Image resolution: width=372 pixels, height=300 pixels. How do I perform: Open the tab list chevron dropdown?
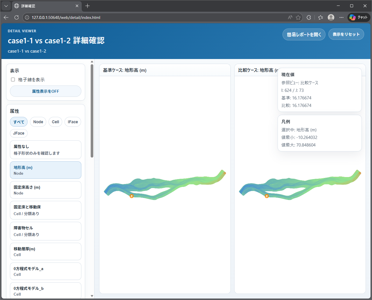coord(6,6)
